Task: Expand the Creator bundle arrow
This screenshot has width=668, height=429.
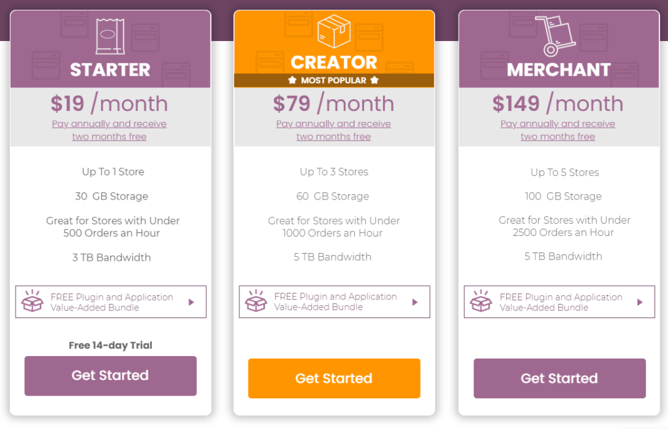Action: [x=415, y=302]
